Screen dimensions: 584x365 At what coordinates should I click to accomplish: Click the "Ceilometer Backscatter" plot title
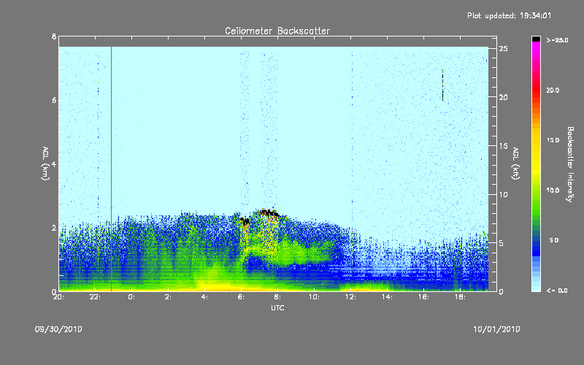coord(277,31)
